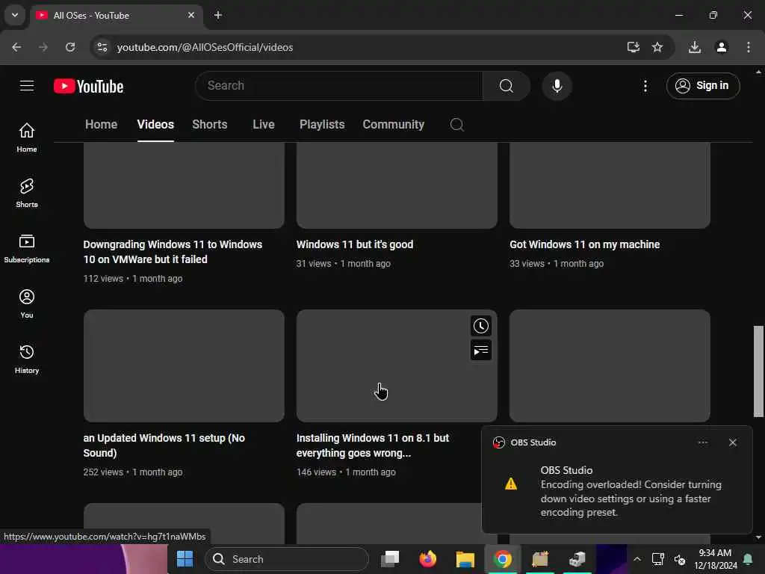Go back in Chrome
The width and height of the screenshot is (765, 574).
click(x=16, y=47)
